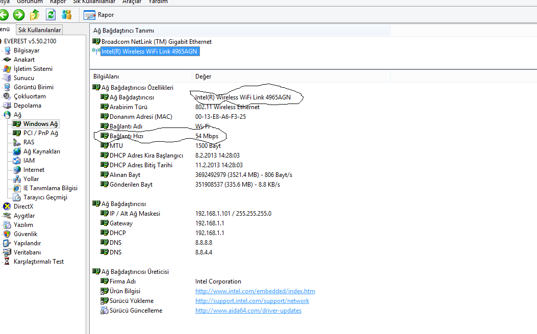Click the 8.8.8.8 DNS value
537x334 pixels.
click(x=204, y=243)
